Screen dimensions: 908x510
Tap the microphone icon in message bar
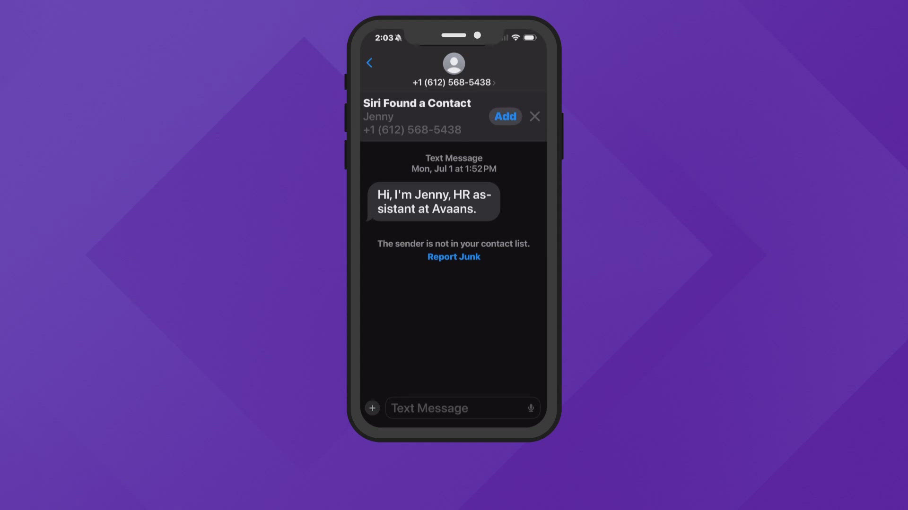click(530, 408)
